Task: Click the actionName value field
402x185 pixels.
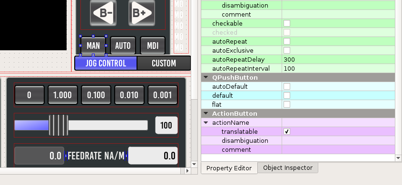Action: click(338, 123)
